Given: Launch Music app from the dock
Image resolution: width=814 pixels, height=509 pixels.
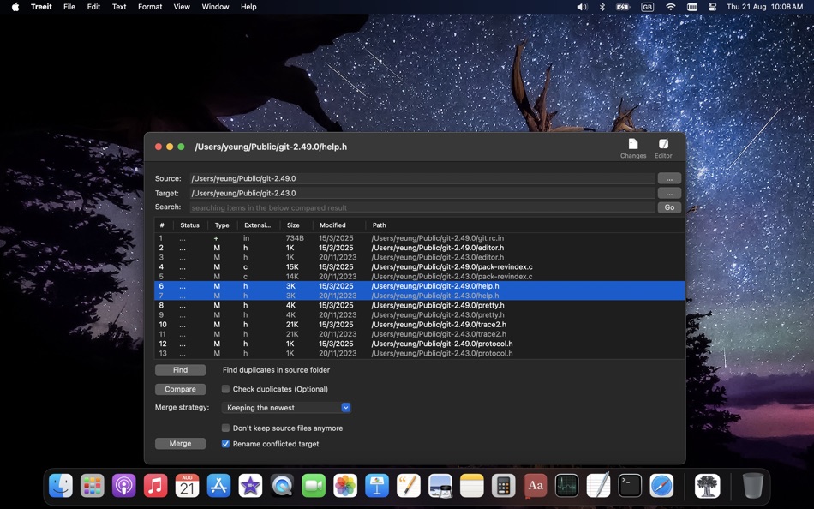Looking at the screenshot, I should (x=156, y=486).
